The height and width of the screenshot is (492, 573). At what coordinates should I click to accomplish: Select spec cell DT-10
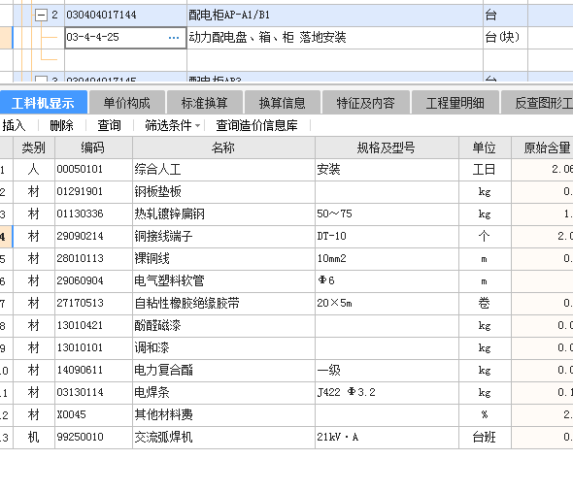click(387, 237)
